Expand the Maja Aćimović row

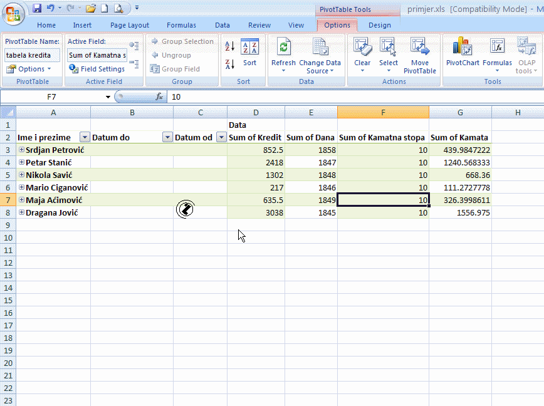pos(21,200)
